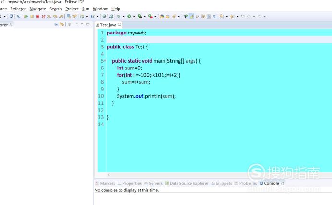Click the Forward navigation arrow icon
Viewport: 332px width, 205px height.
click(260, 16)
